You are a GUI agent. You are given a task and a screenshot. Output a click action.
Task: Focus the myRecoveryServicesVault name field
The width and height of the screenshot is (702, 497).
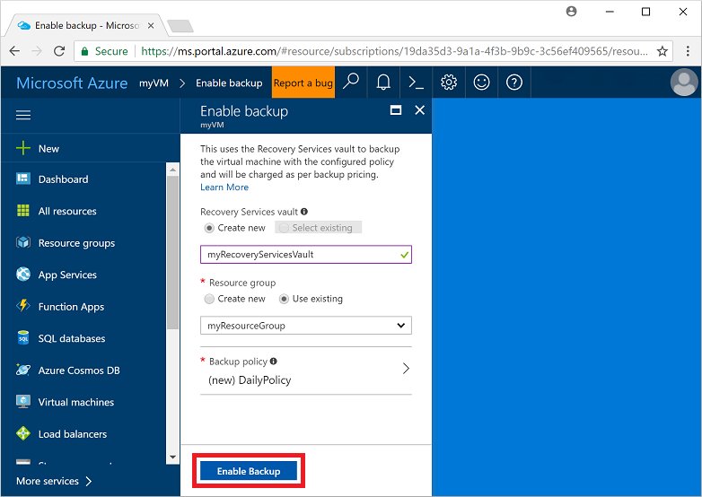(306, 255)
